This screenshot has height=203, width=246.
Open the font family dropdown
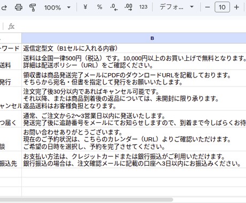click(x=176, y=7)
